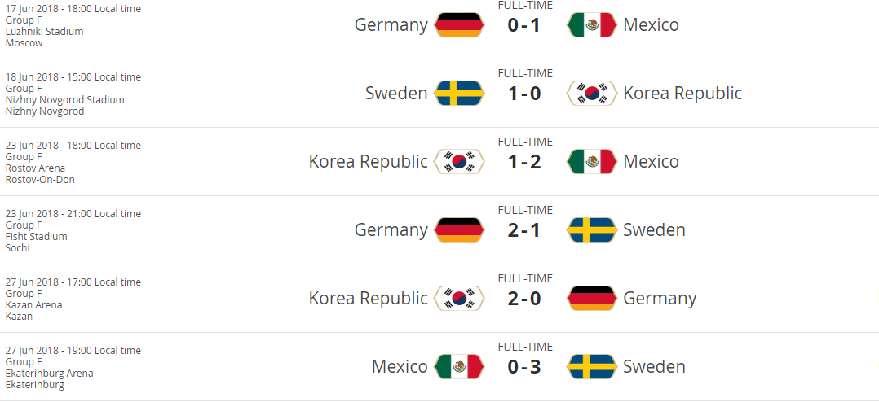The width and height of the screenshot is (879, 402).
Task: Select Germany's flag in the Kazan Arena match
Action: (591, 299)
